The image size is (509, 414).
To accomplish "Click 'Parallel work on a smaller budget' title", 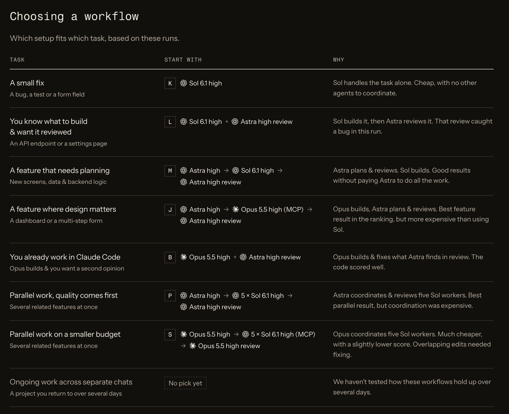I will [65, 334].
